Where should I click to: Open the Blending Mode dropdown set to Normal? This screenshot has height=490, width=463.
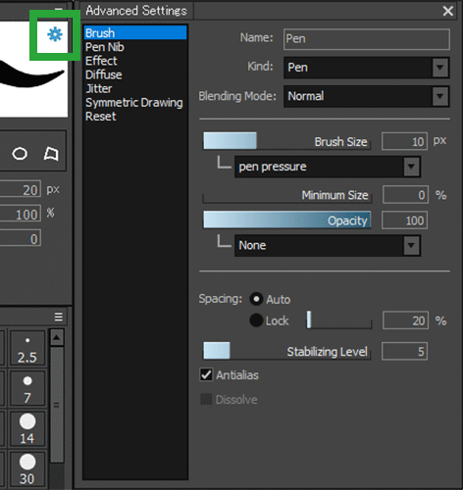click(367, 96)
